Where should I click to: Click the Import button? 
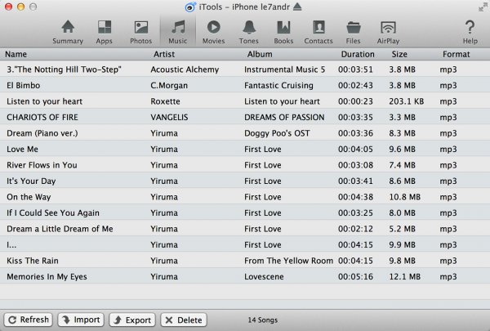[x=81, y=320]
